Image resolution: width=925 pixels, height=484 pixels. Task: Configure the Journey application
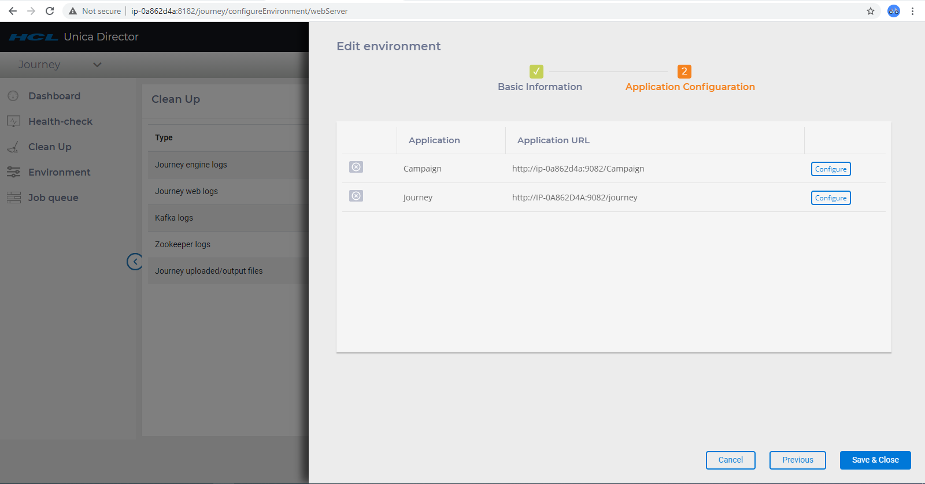pos(831,198)
